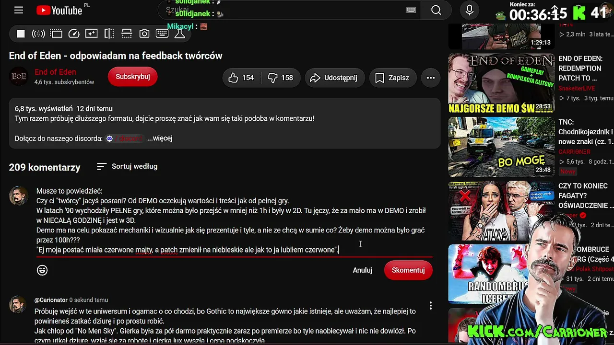Click the sparkle image icon in floating toolbar
Screen dimensions: 614x345
tap(92, 34)
